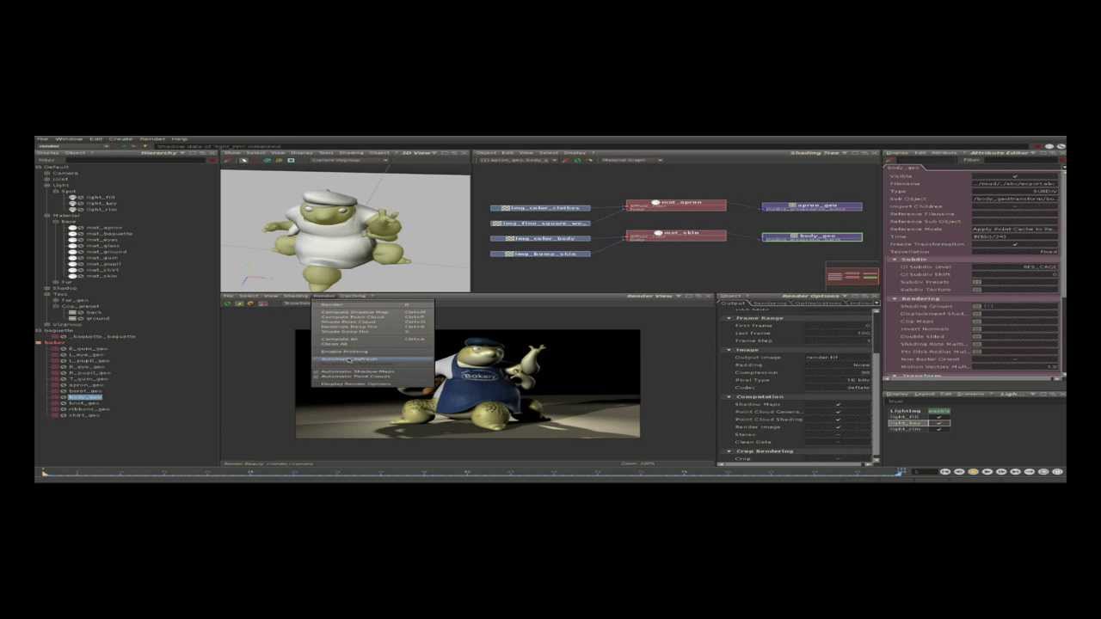Click the material icon beside mat_baguette
The height and width of the screenshot is (619, 1101).
coord(72,234)
